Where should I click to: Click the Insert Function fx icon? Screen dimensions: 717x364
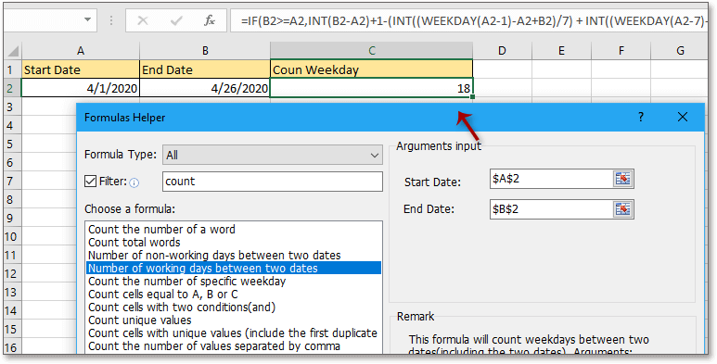click(210, 20)
